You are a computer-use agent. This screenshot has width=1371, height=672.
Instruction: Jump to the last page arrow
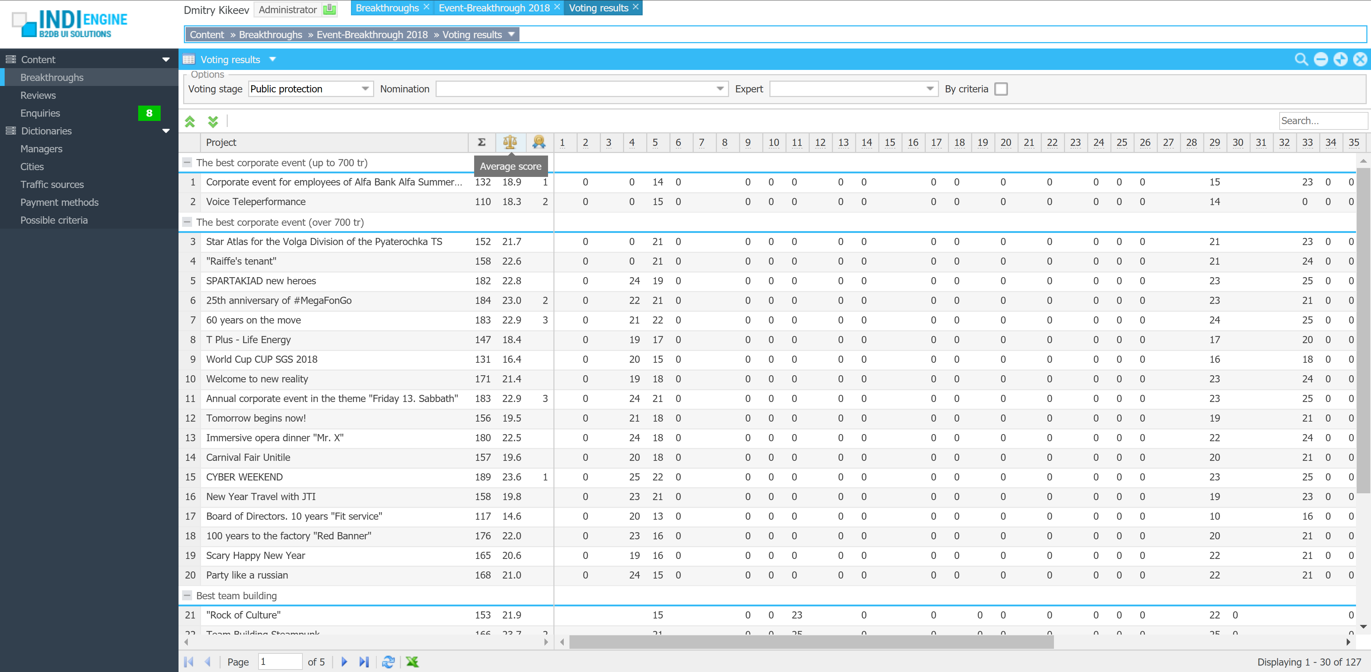coord(363,661)
